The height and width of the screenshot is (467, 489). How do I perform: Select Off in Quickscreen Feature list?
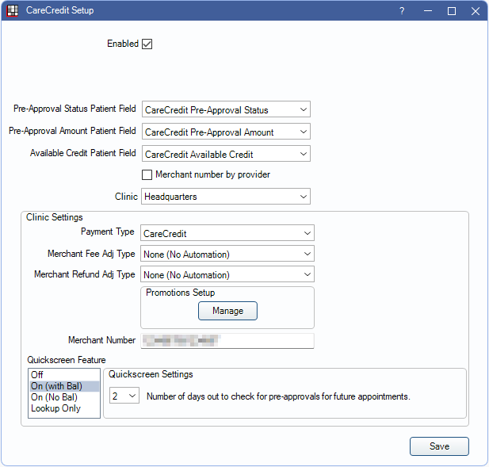point(36,375)
